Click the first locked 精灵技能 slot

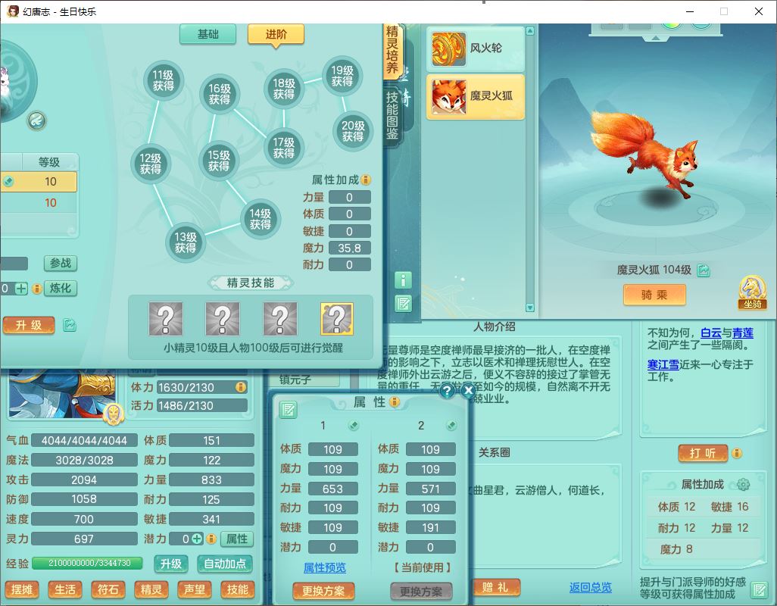point(166,319)
